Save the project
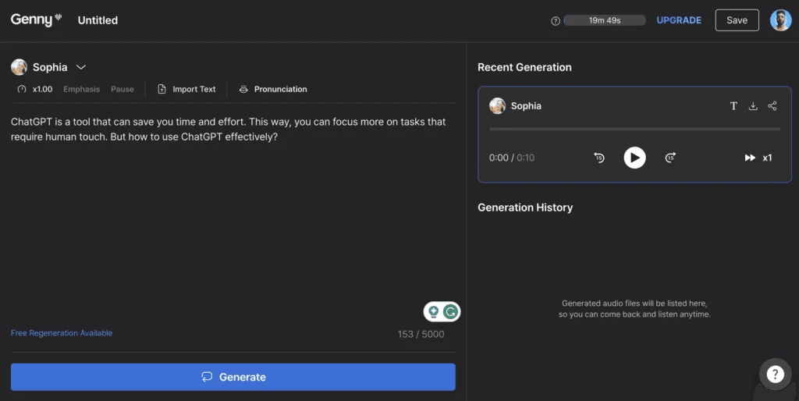The image size is (799, 401). click(737, 20)
